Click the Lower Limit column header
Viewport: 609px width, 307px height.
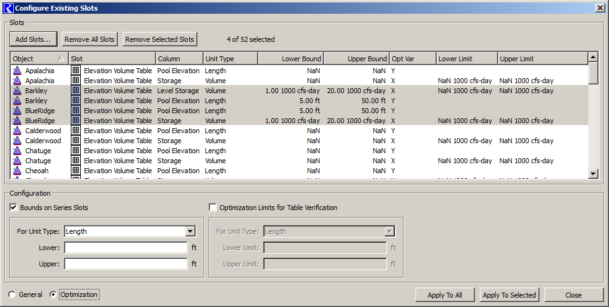(467, 59)
